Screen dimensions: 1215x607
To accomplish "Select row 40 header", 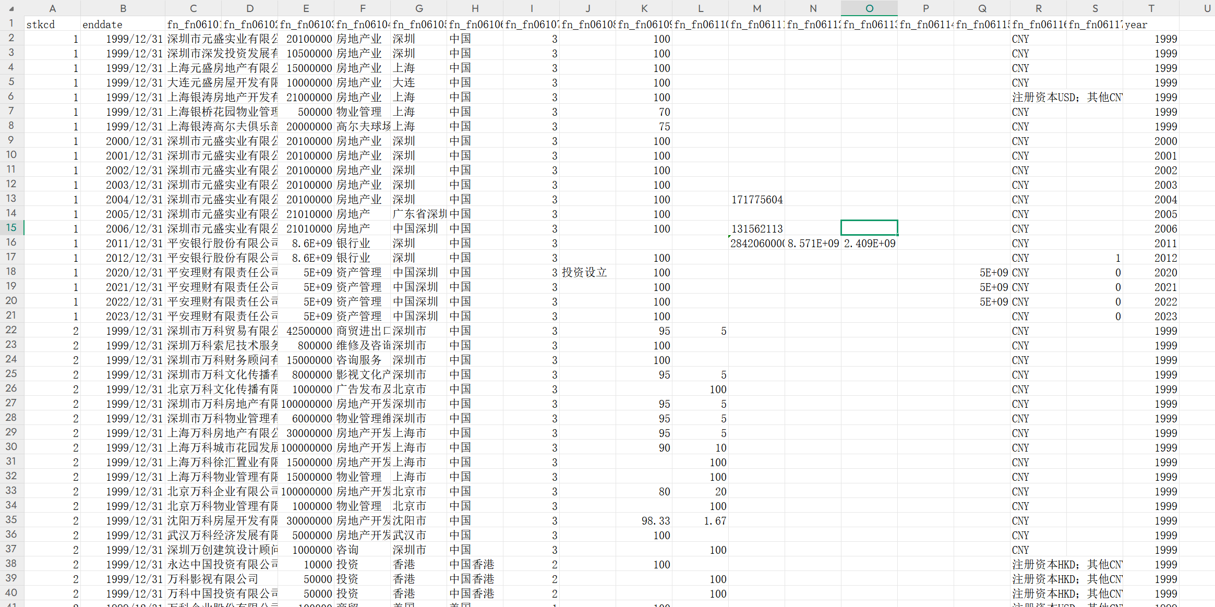I will [x=11, y=593].
